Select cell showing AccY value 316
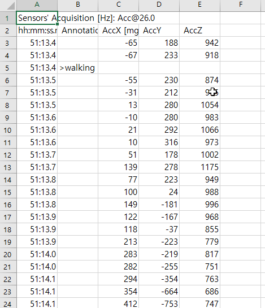This screenshot has width=265, height=308. (159, 142)
